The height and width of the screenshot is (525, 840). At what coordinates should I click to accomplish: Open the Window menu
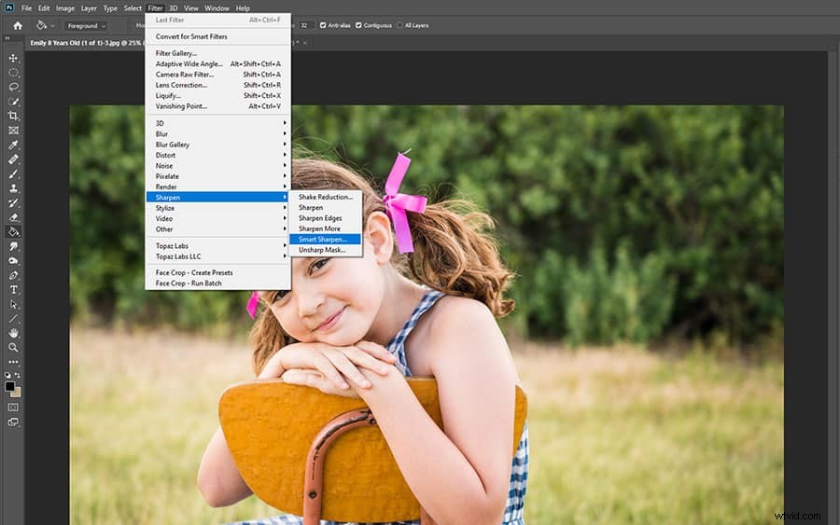(217, 8)
